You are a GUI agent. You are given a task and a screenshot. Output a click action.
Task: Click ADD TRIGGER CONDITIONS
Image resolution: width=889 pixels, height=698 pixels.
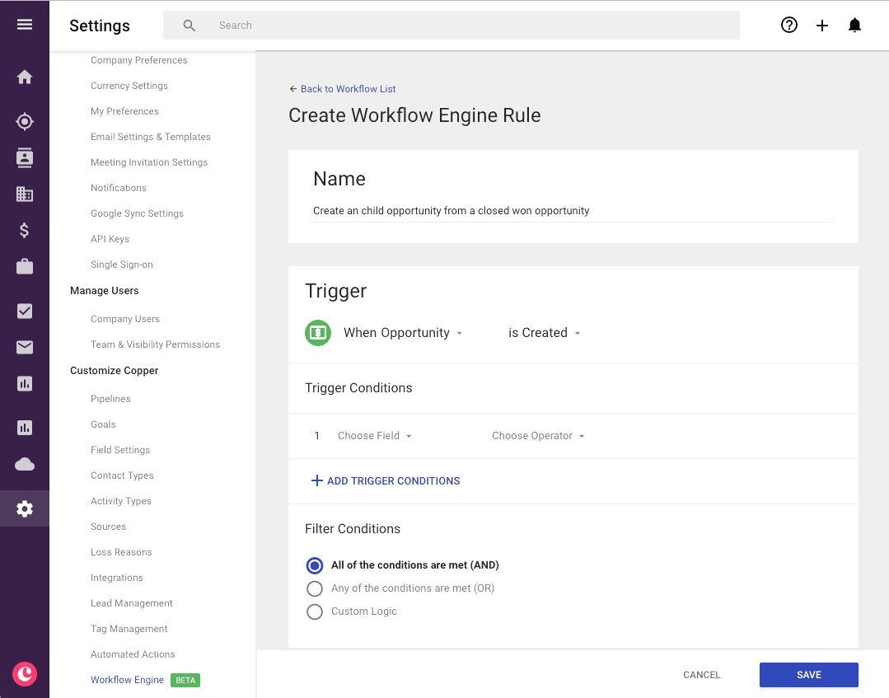point(394,480)
